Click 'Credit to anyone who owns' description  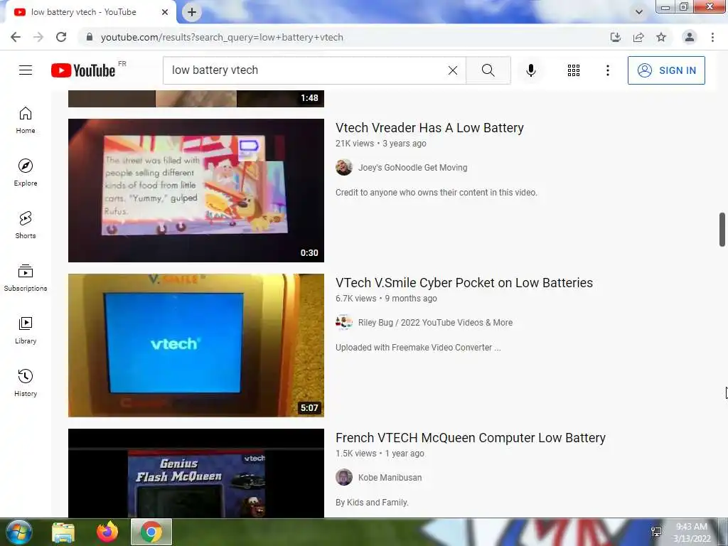[x=437, y=193]
